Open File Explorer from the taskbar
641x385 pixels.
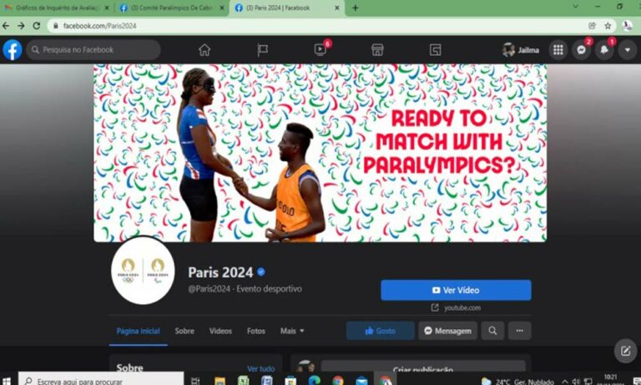tap(220, 381)
